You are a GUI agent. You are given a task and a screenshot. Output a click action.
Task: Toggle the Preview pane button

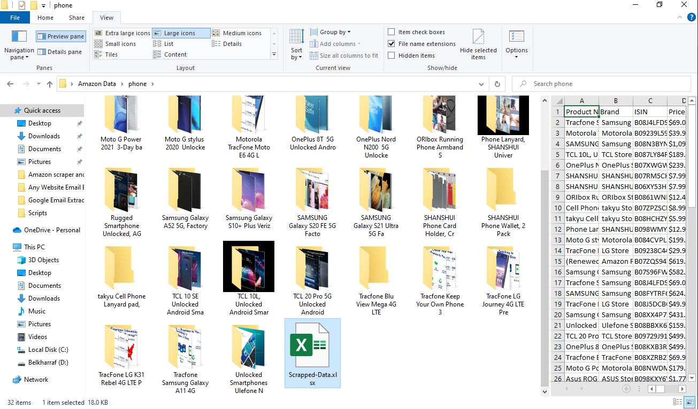tap(61, 36)
